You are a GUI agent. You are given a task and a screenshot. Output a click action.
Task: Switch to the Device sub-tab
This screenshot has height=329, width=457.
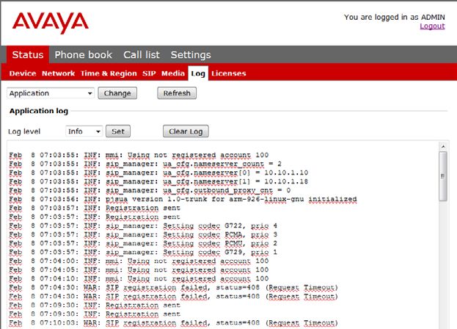click(23, 73)
